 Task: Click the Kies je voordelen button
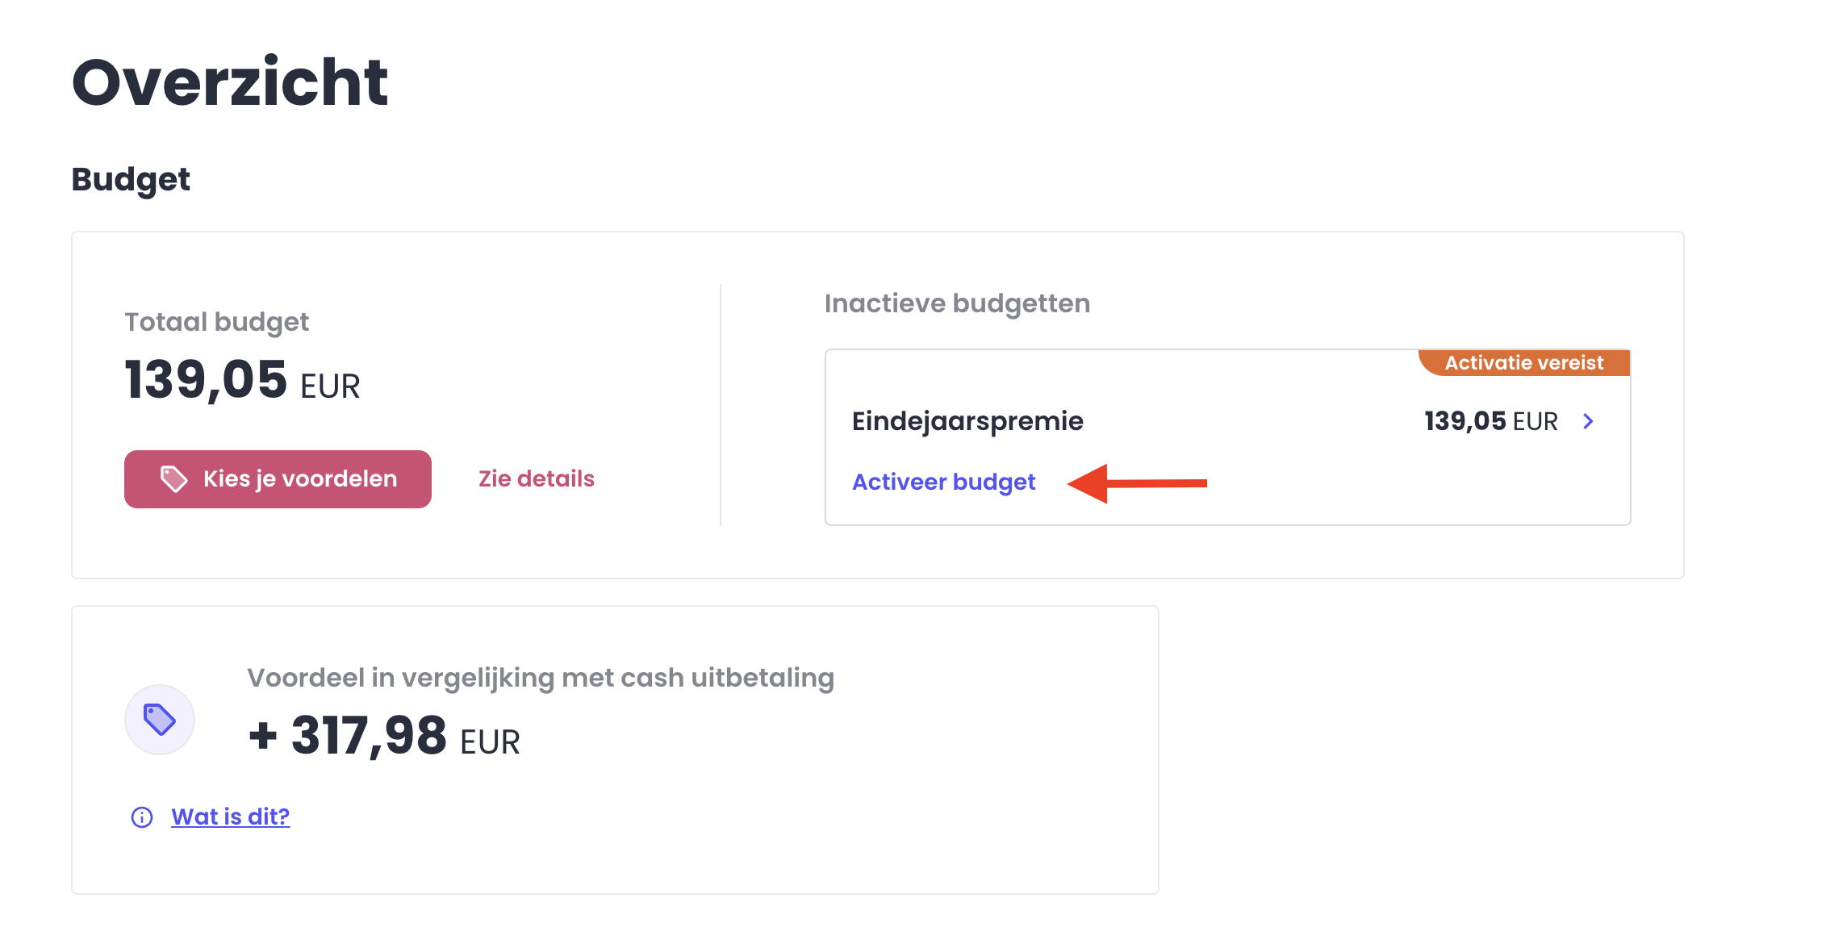278,479
